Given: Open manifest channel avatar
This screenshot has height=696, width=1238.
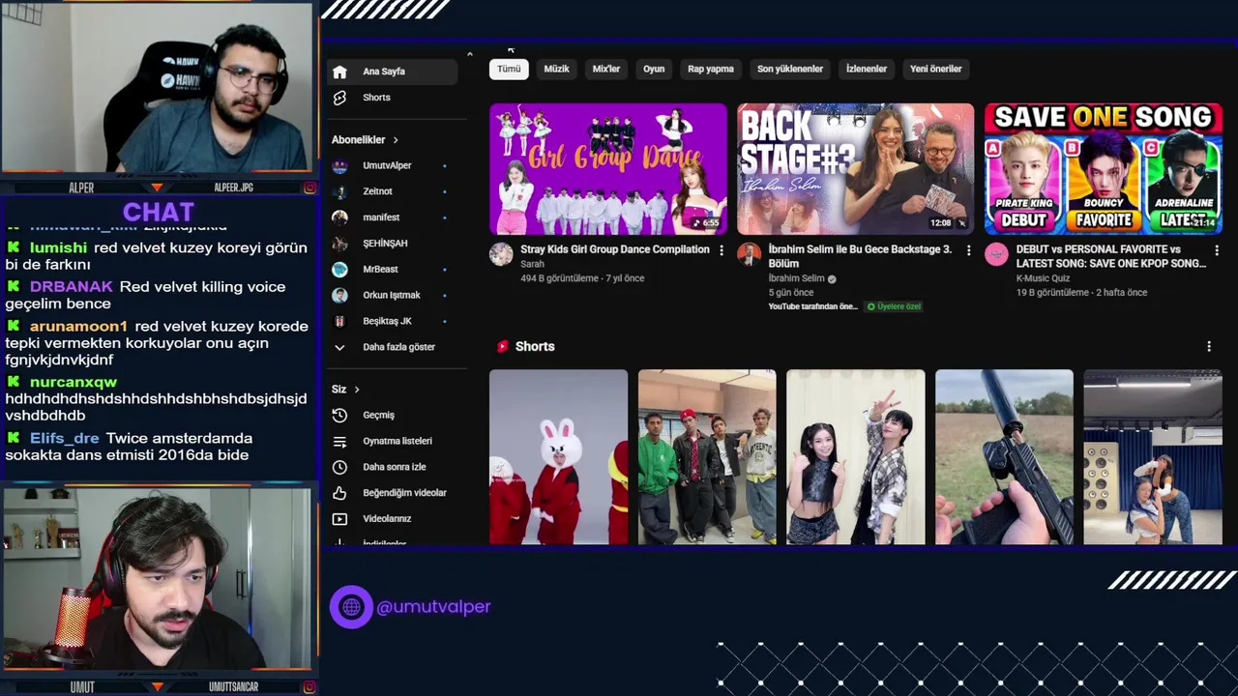Looking at the screenshot, I should click(x=339, y=217).
